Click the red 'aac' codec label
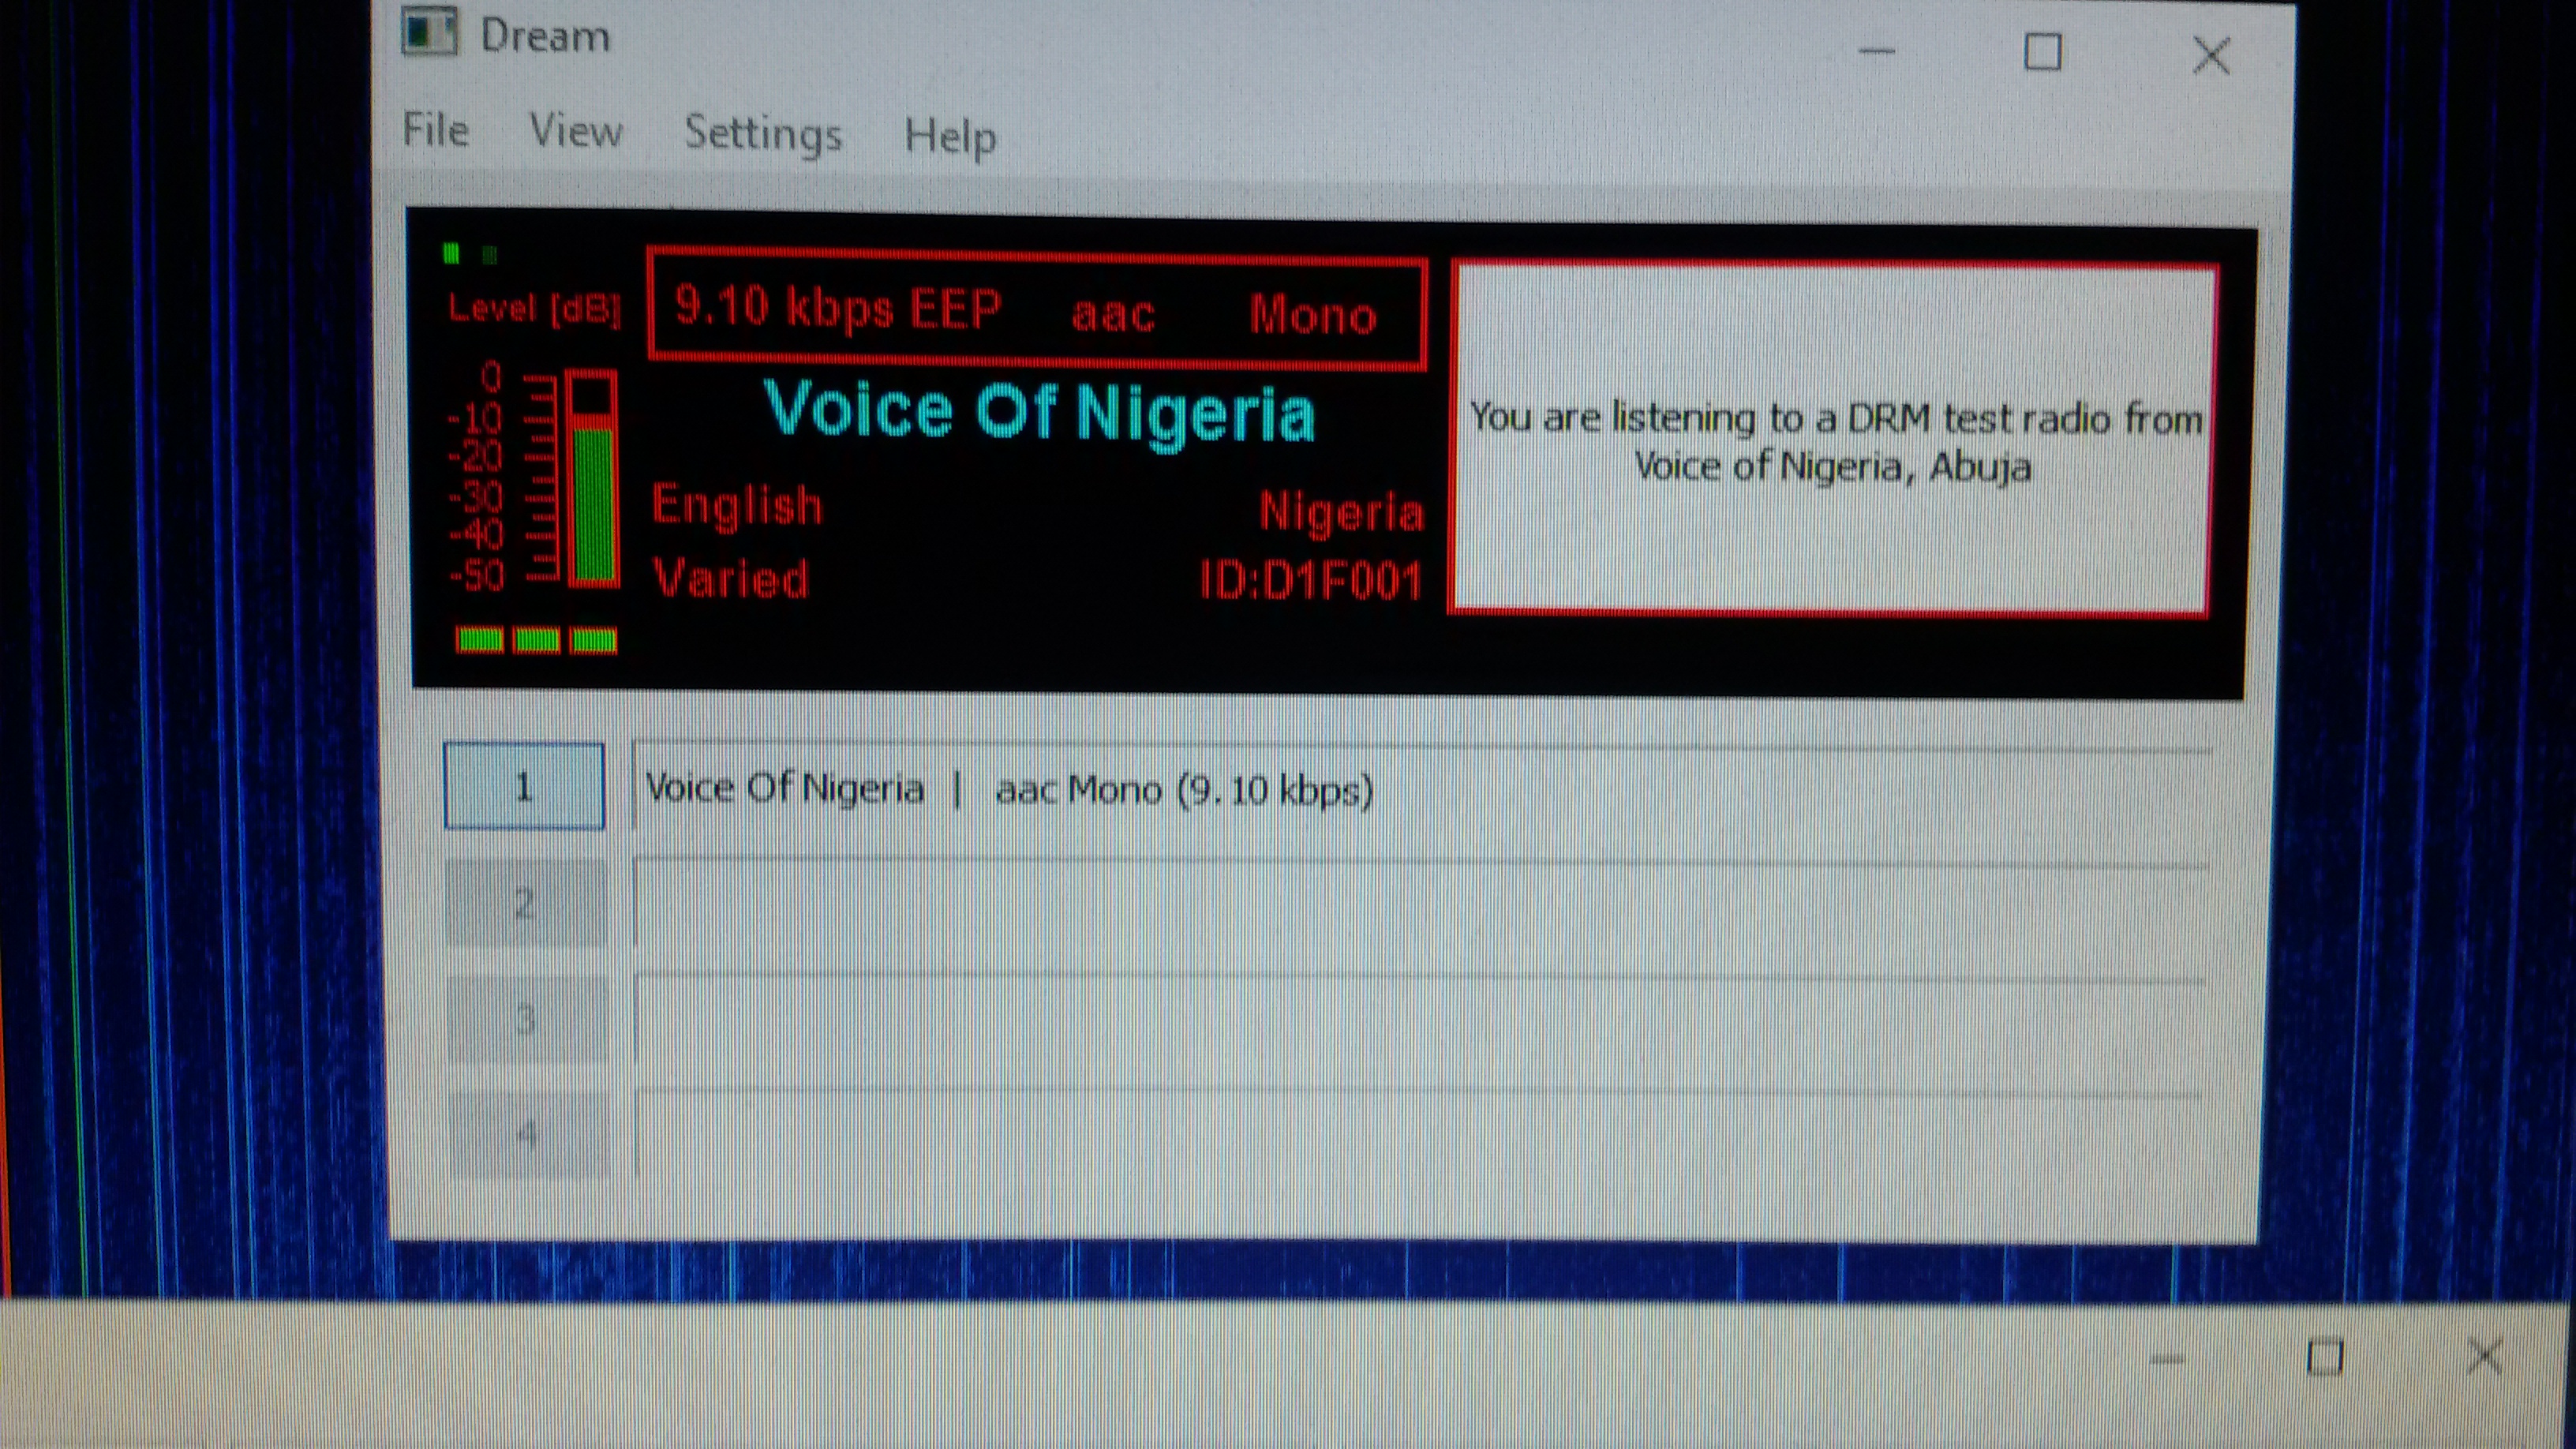 1113,314
